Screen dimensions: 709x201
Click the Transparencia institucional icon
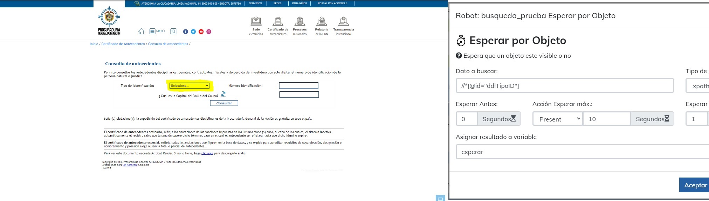point(343,21)
